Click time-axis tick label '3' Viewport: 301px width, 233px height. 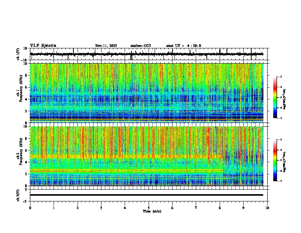point(101,208)
